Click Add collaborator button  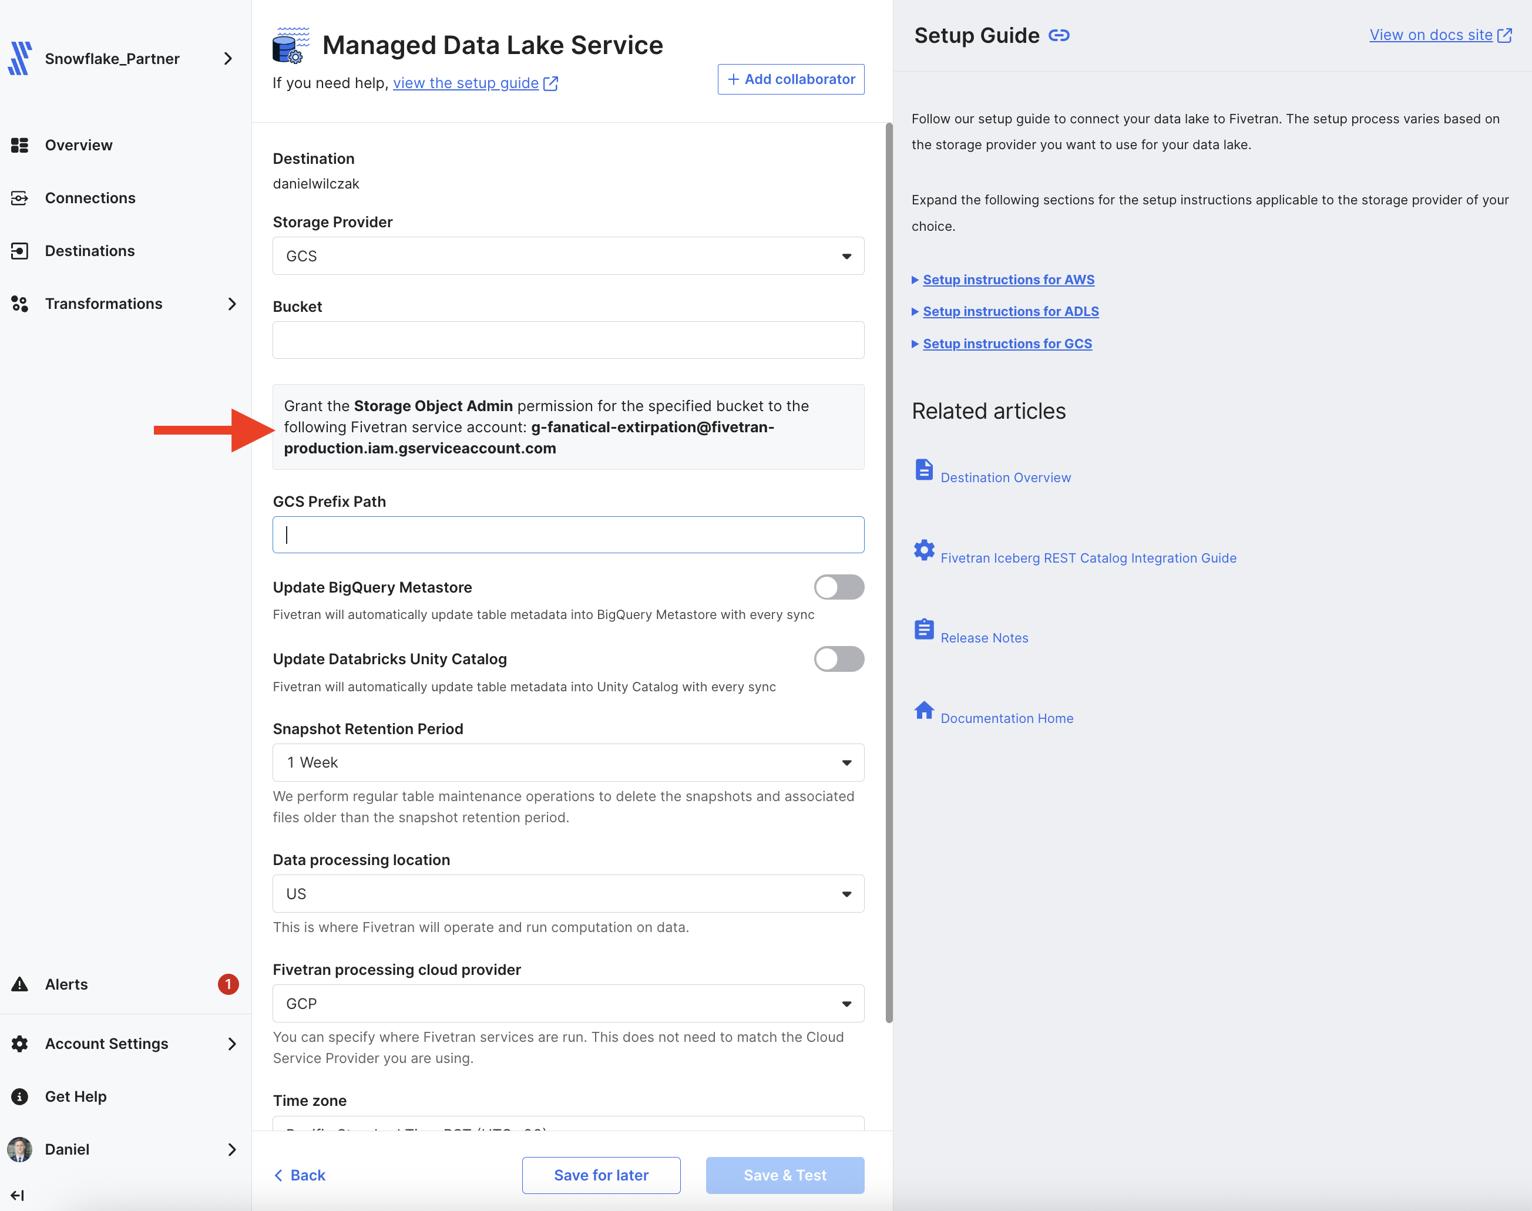pyautogui.click(x=791, y=79)
